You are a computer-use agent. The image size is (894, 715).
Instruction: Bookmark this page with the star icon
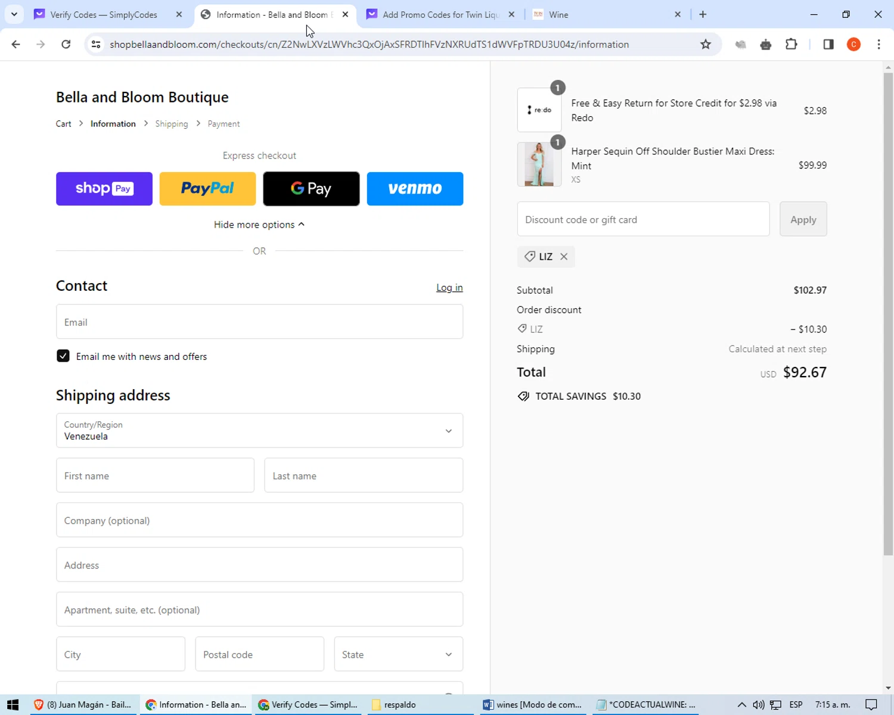click(706, 44)
